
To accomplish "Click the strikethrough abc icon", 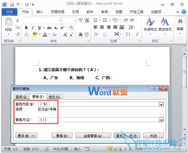I will tap(49, 28).
